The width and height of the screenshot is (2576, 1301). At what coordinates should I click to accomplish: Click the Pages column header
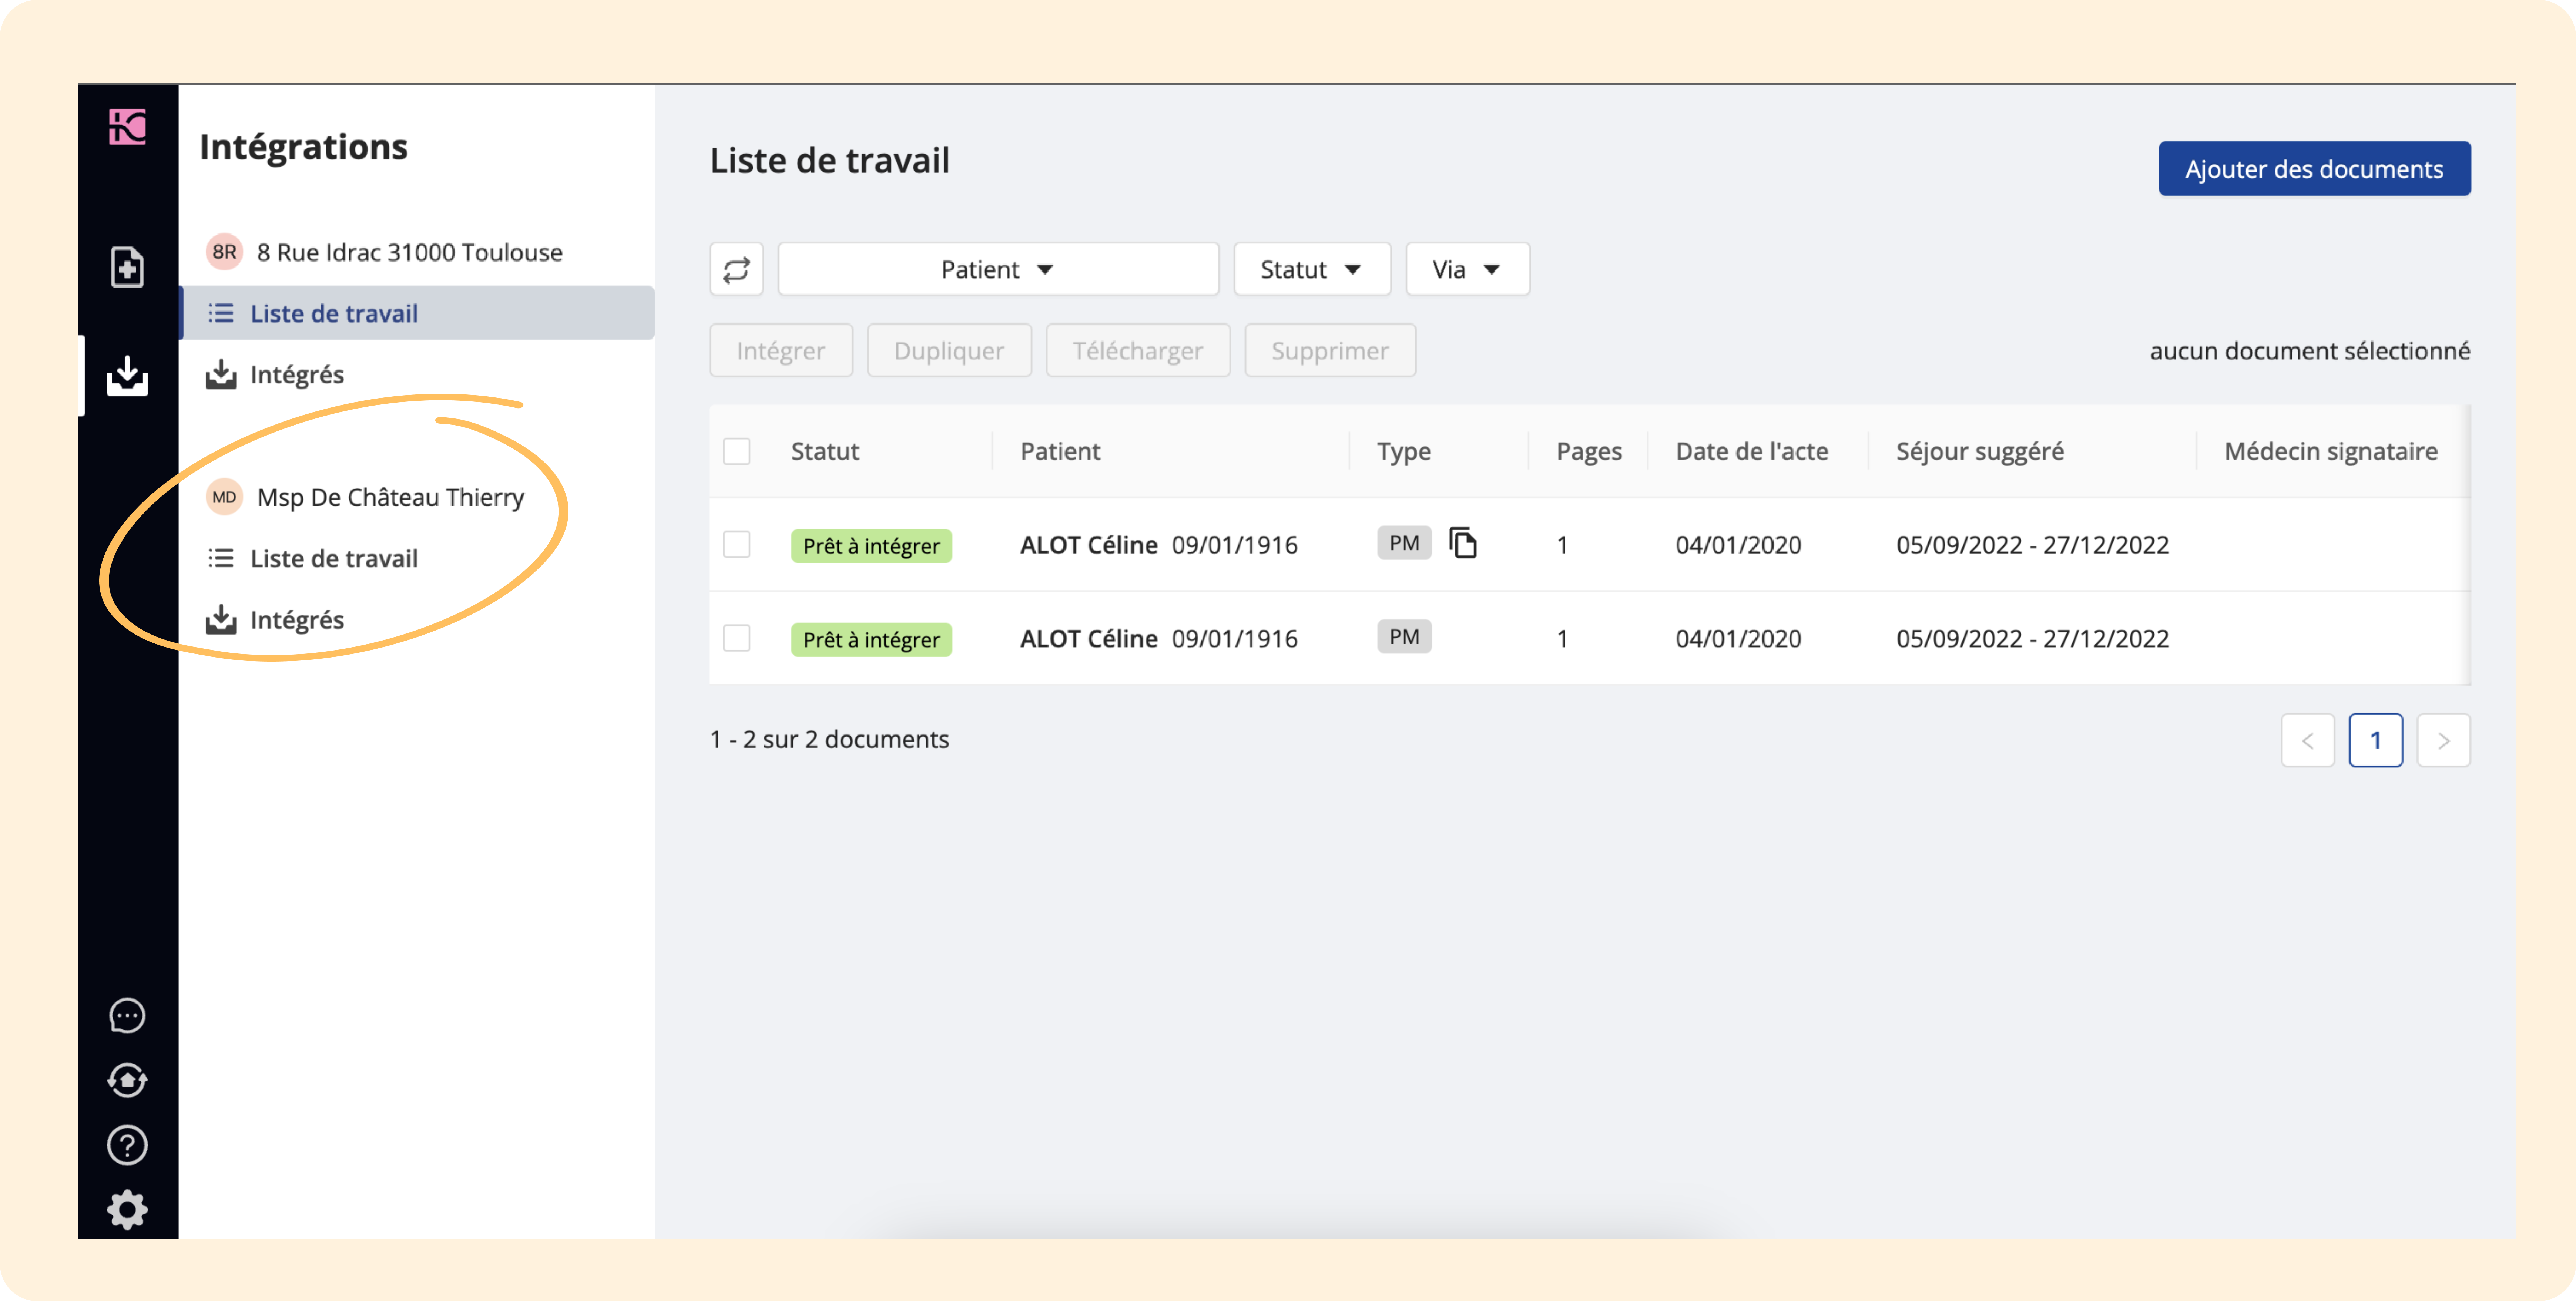coord(1589,452)
